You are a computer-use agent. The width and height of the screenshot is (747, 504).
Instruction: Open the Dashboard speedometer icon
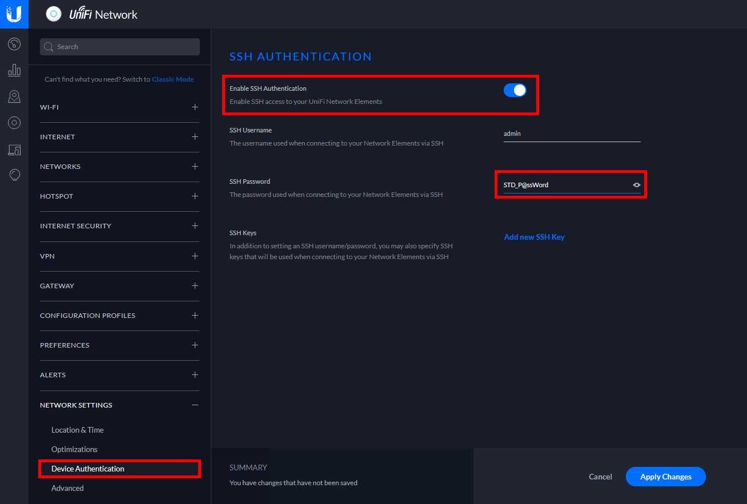click(x=14, y=44)
